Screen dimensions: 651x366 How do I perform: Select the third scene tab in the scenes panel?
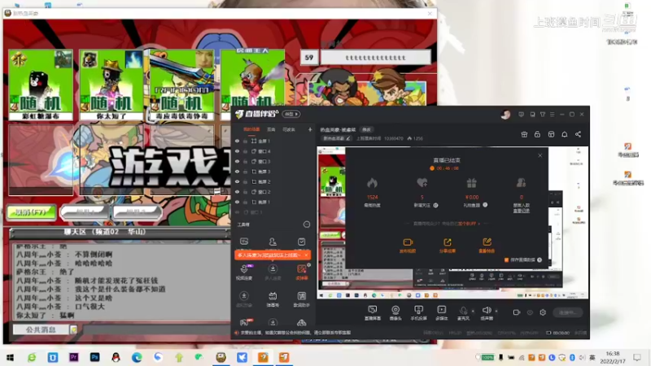click(289, 129)
